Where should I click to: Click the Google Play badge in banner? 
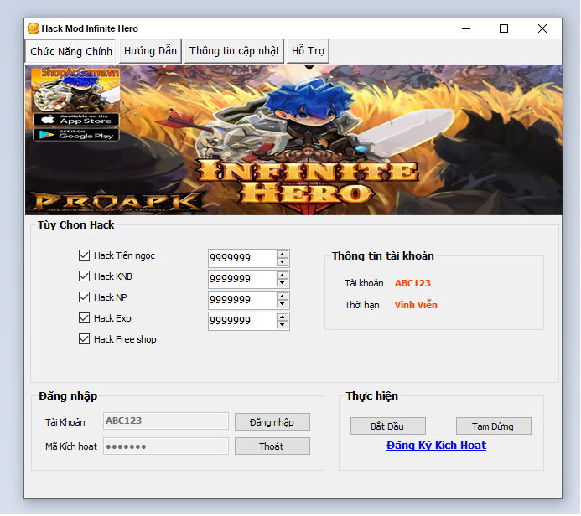tap(76, 135)
